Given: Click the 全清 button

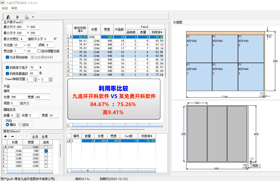Looking at the screenshot, I should point(45,137).
